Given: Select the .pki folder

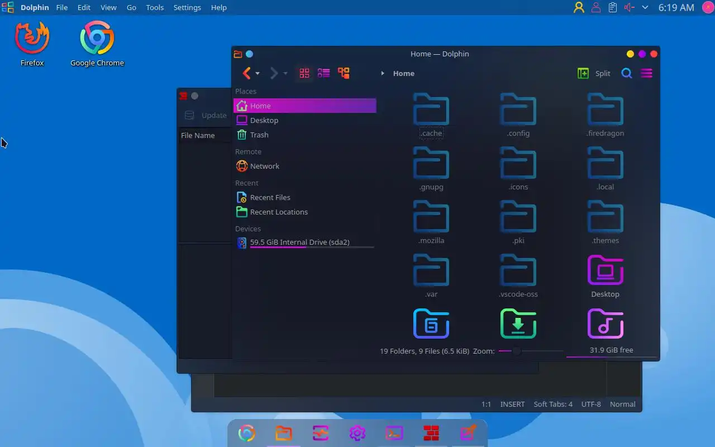Looking at the screenshot, I should coord(518,222).
